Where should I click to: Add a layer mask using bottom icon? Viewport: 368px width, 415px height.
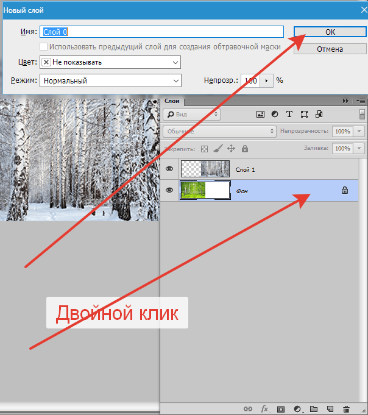point(281,409)
